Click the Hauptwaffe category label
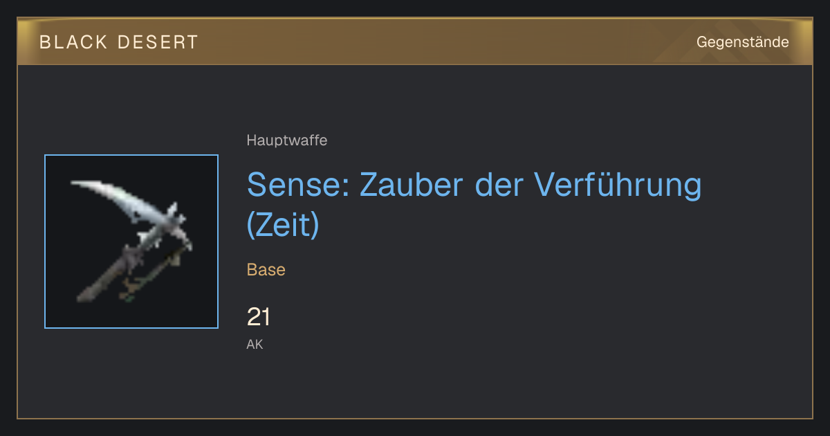Screen dimensions: 830x436 287,140
